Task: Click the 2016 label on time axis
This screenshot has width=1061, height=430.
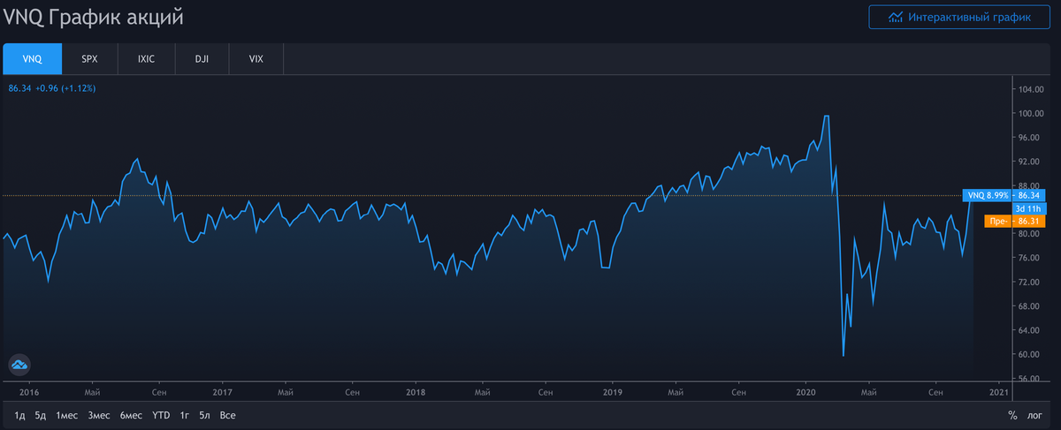Action: pos(28,391)
